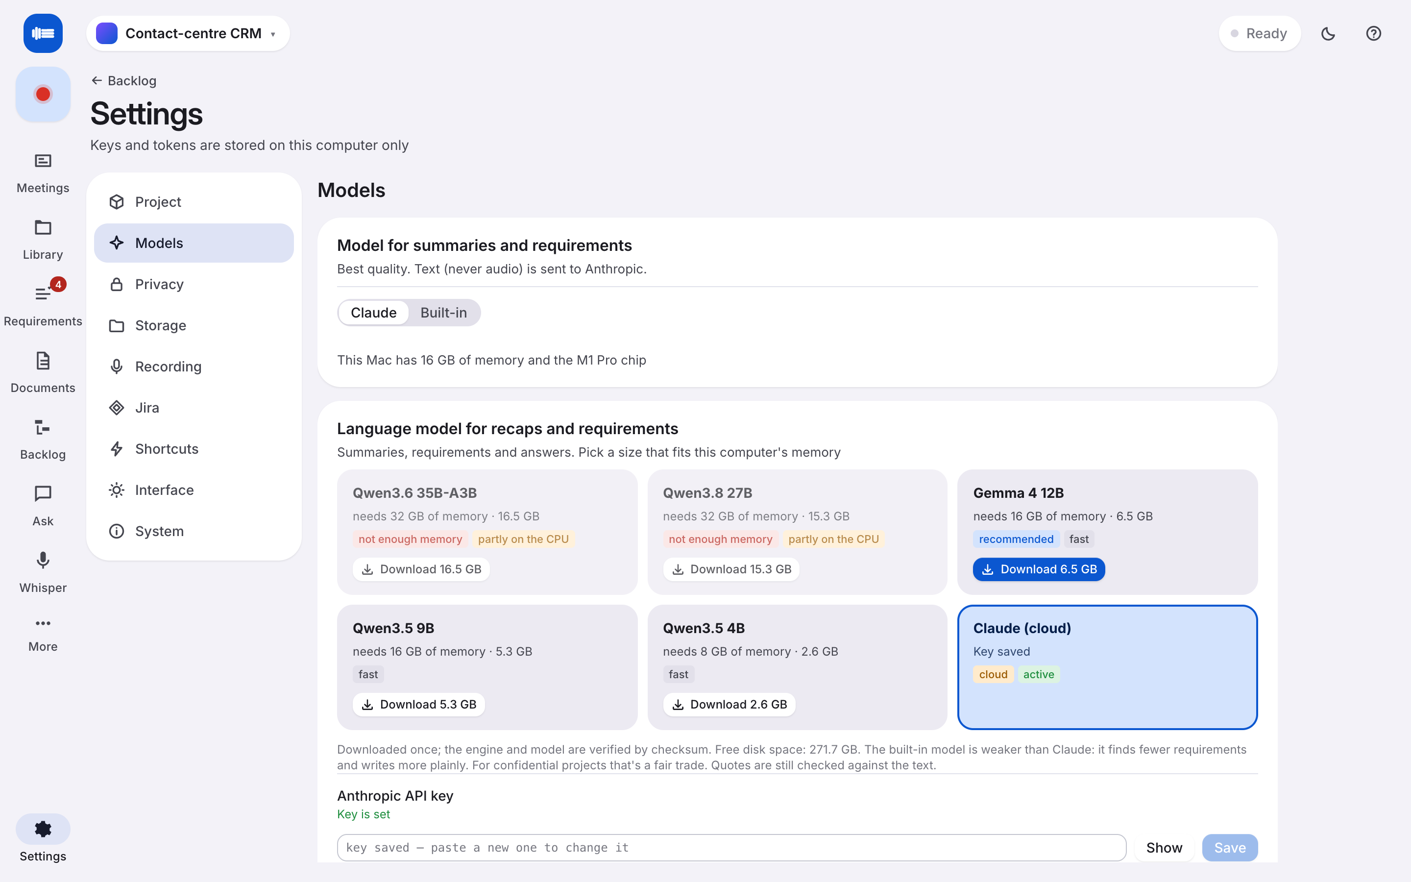Open Meetings in the sidebar
This screenshot has height=882, width=1411.
43,173
